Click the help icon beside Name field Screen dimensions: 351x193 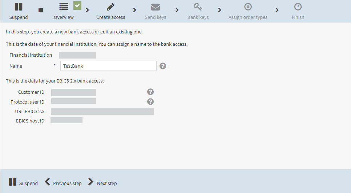(x=163, y=66)
